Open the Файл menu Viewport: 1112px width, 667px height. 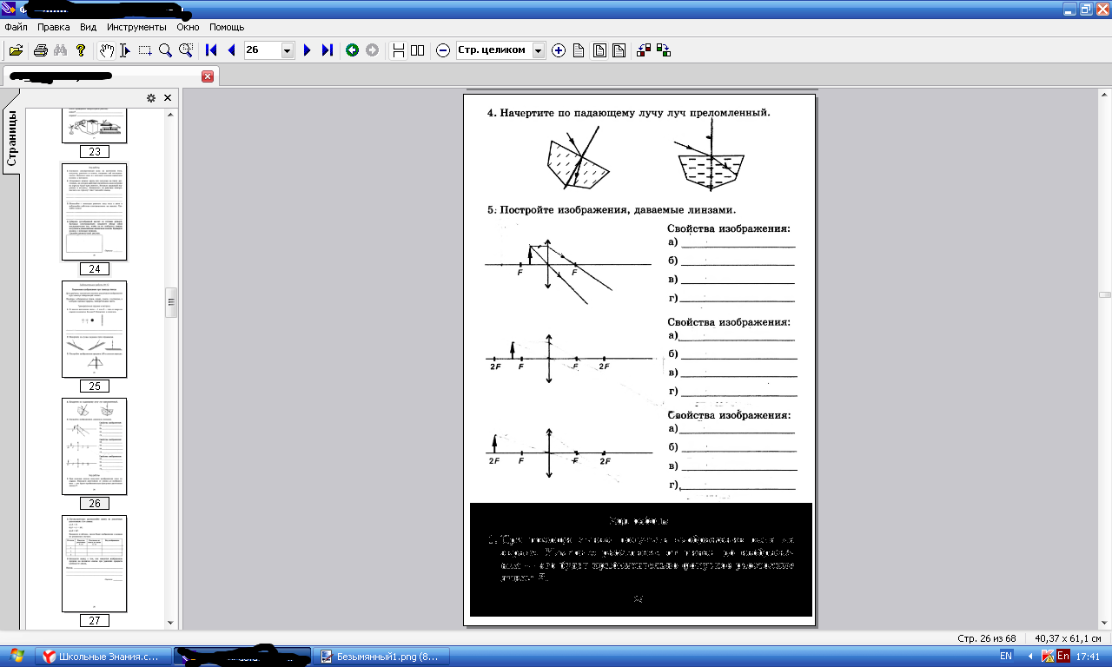(x=16, y=27)
